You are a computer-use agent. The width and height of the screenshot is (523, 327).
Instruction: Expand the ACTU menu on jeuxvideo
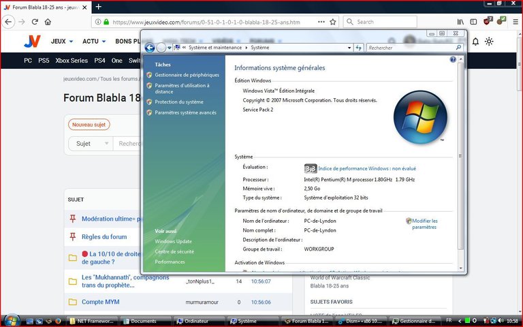[94, 42]
